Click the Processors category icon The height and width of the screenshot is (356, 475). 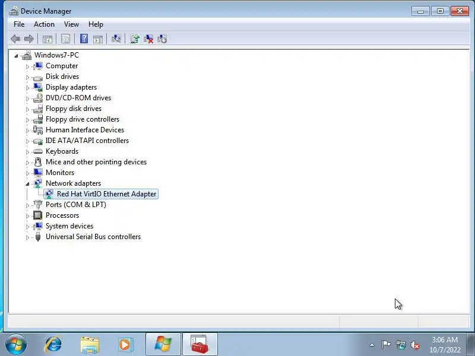pos(38,215)
